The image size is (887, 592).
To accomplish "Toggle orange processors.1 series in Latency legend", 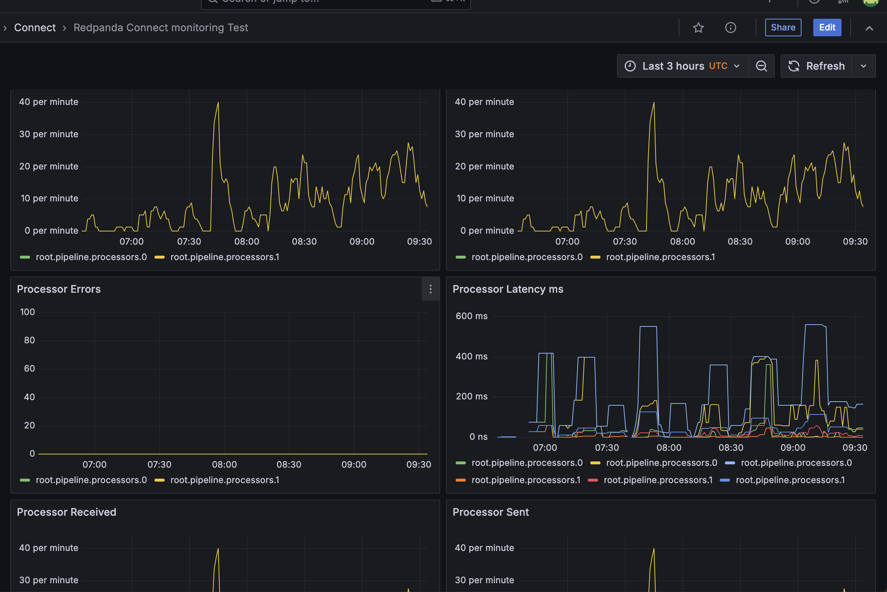I will tap(526, 480).
